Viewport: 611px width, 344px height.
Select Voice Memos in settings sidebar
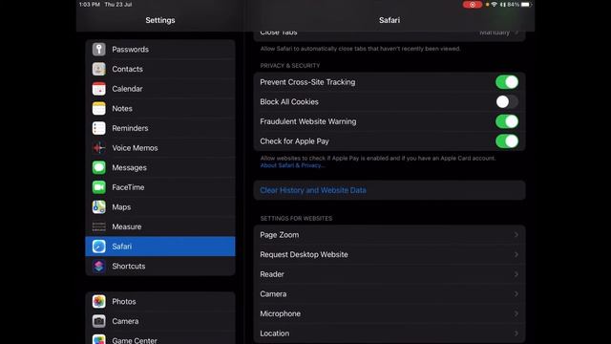[x=160, y=148]
